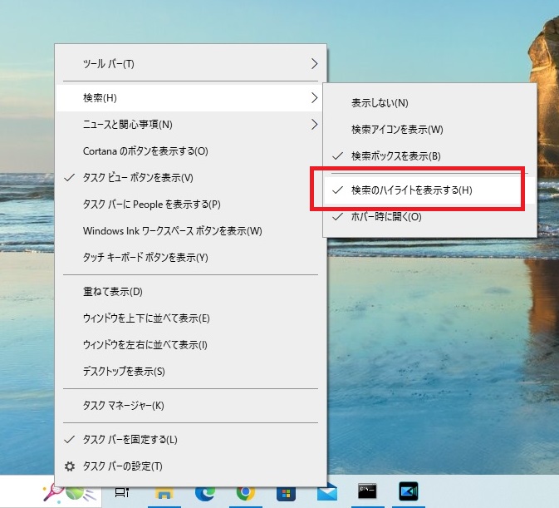Toggle ホバー時に開く(O) option
559x508 pixels.
coord(430,216)
